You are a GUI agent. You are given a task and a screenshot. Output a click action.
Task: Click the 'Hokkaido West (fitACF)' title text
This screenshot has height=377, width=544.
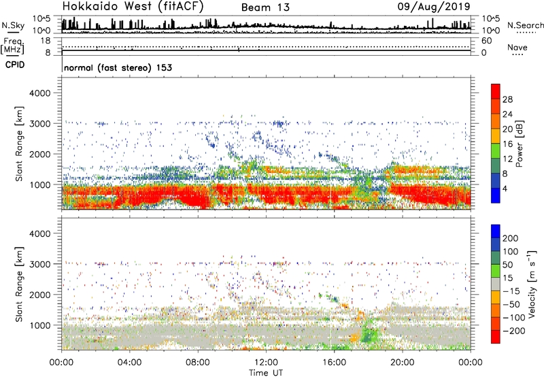(x=133, y=6)
